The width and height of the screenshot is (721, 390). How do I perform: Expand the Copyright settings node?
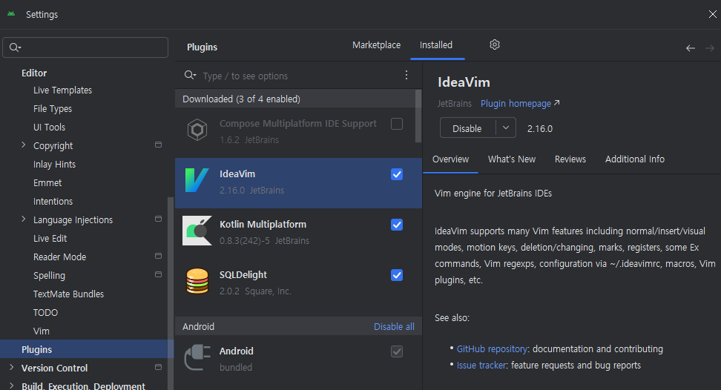pyautogui.click(x=24, y=145)
